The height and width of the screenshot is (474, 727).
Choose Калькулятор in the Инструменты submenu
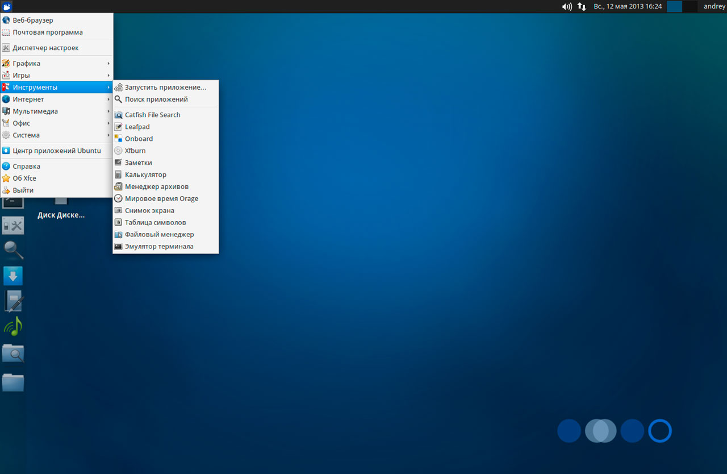145,174
